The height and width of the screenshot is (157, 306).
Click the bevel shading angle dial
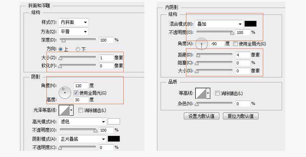click(x=65, y=92)
